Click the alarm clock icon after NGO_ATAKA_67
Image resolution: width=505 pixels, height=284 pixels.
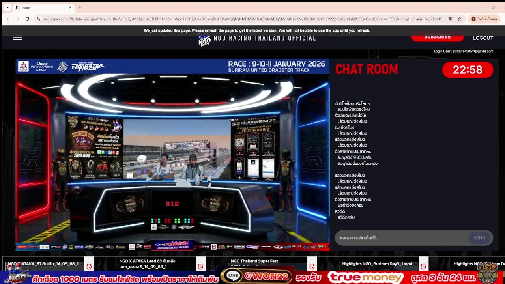point(89,267)
